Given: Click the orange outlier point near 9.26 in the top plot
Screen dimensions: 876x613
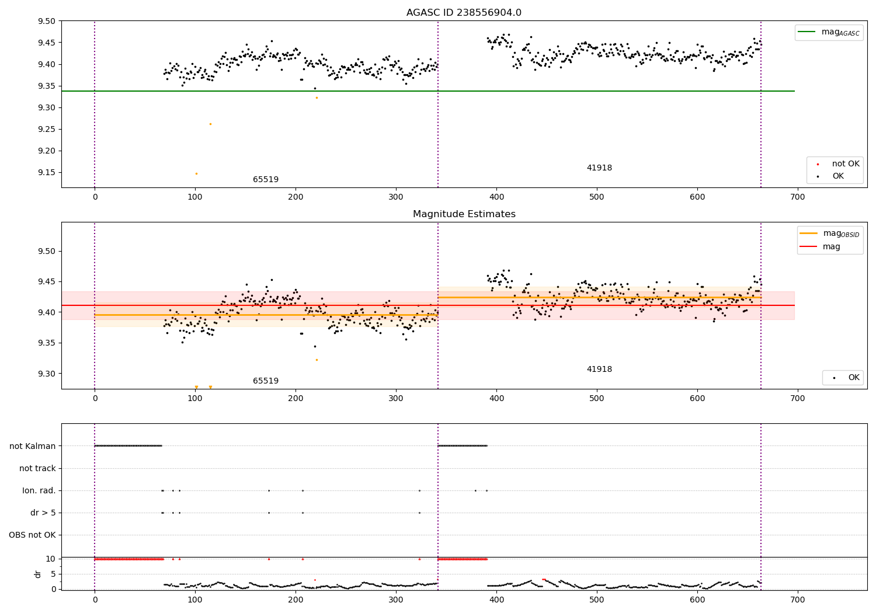Looking at the screenshot, I should pos(210,124).
